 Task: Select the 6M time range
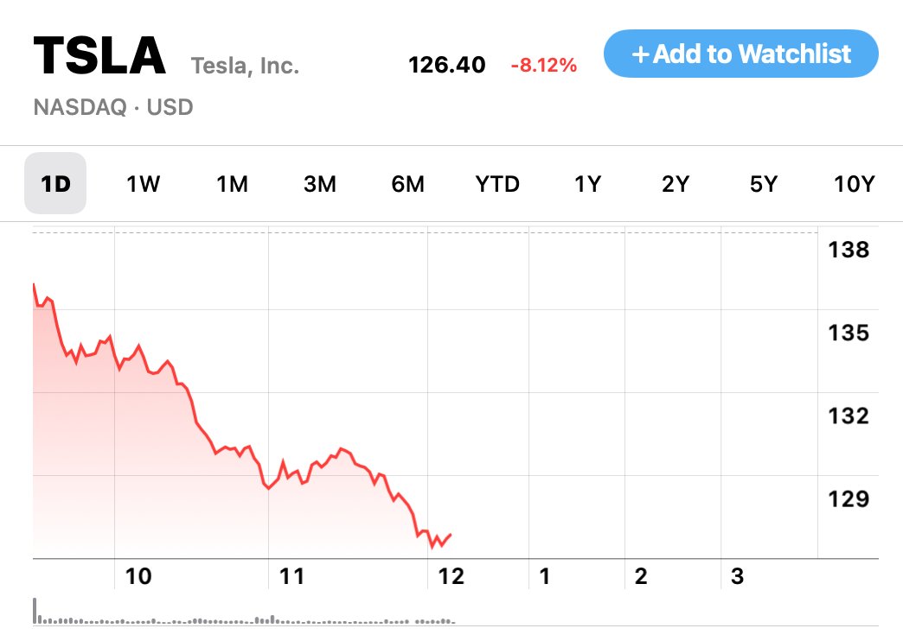pyautogui.click(x=407, y=183)
